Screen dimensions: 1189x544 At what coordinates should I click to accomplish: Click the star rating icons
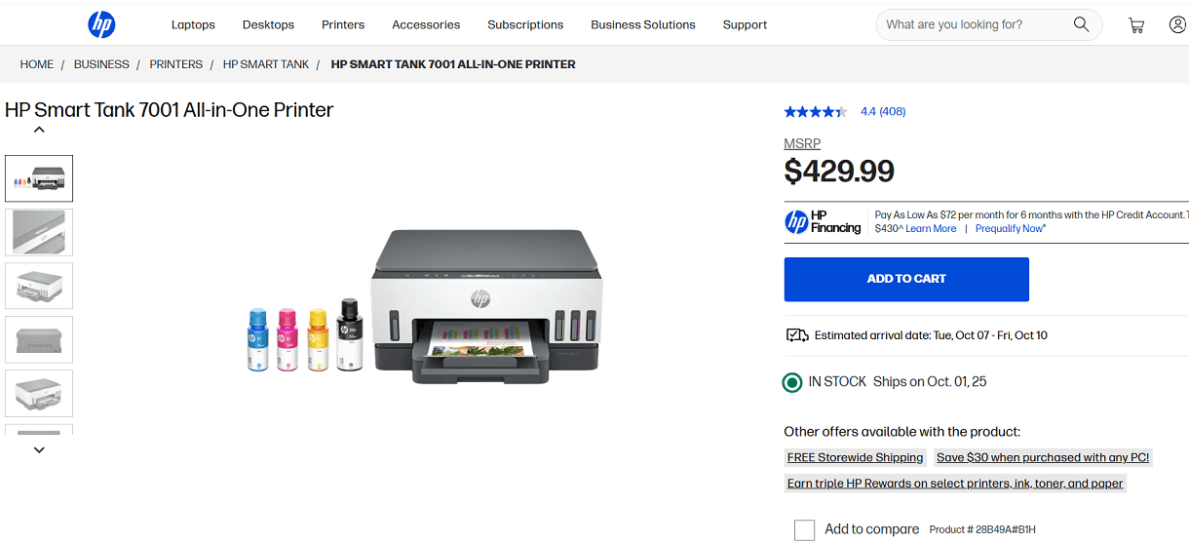pos(816,111)
